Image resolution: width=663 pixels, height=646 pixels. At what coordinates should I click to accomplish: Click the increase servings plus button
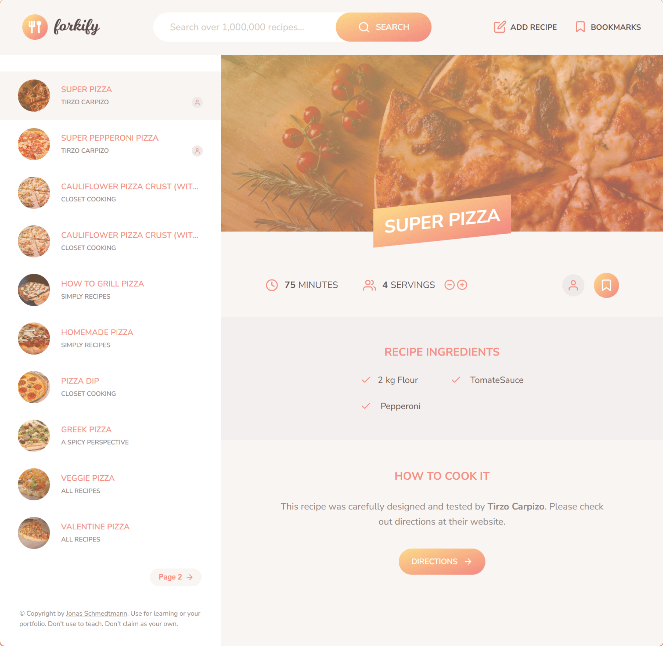462,285
